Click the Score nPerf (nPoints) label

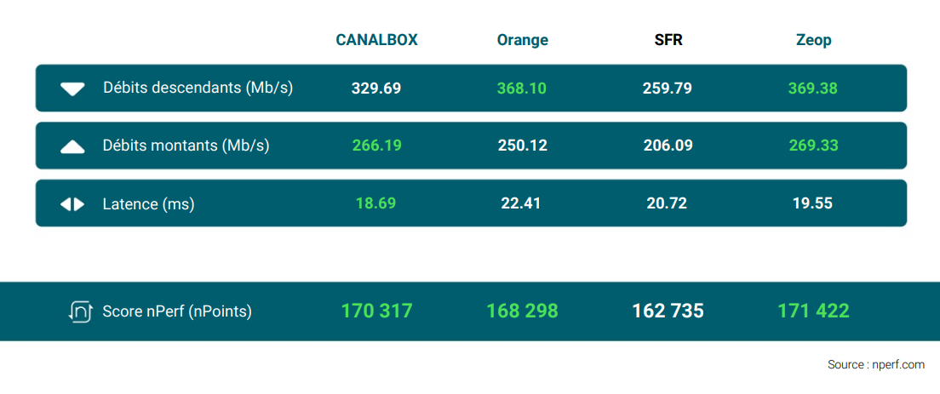coord(177,311)
